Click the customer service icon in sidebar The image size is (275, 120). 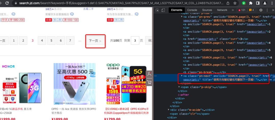point(149,74)
